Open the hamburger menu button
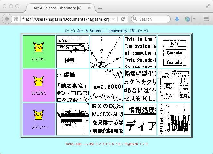The image size is (213, 154). click(206, 19)
